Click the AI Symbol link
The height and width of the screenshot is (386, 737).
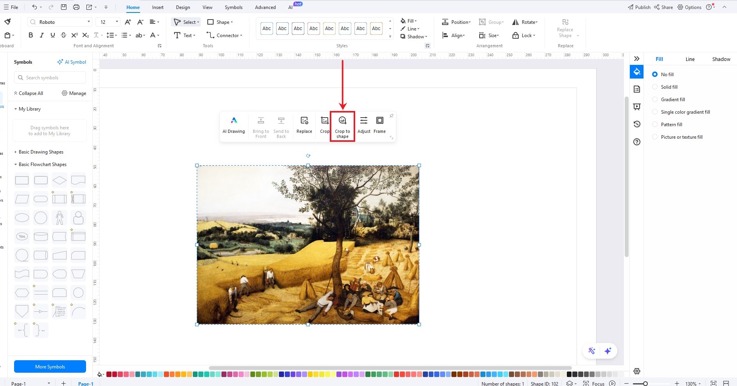tap(72, 62)
